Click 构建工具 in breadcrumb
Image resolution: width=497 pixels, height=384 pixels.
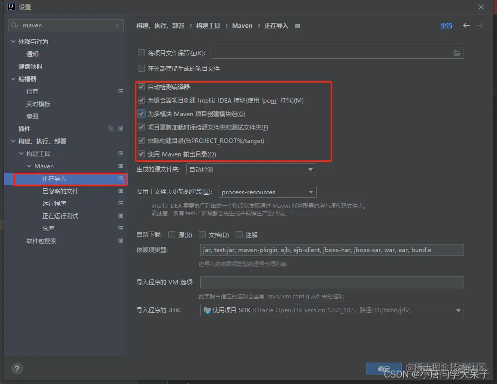208,26
